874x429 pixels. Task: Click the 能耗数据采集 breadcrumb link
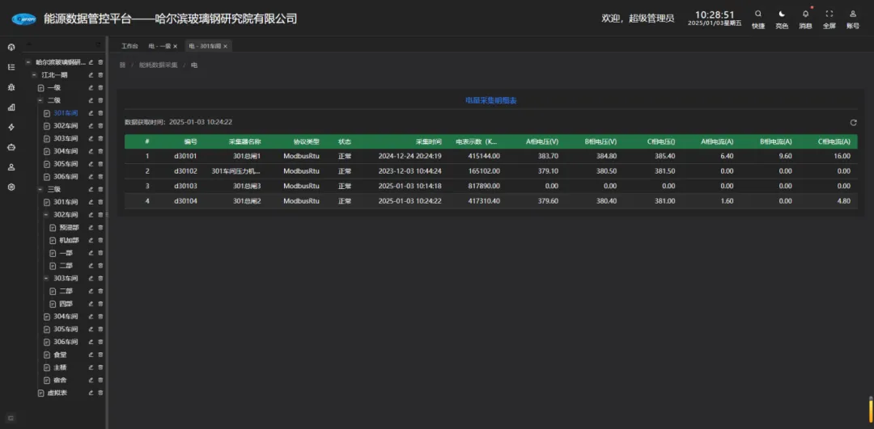pos(158,64)
